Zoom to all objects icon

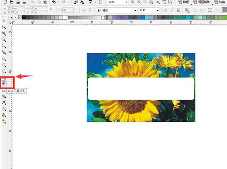tap(151, 2)
